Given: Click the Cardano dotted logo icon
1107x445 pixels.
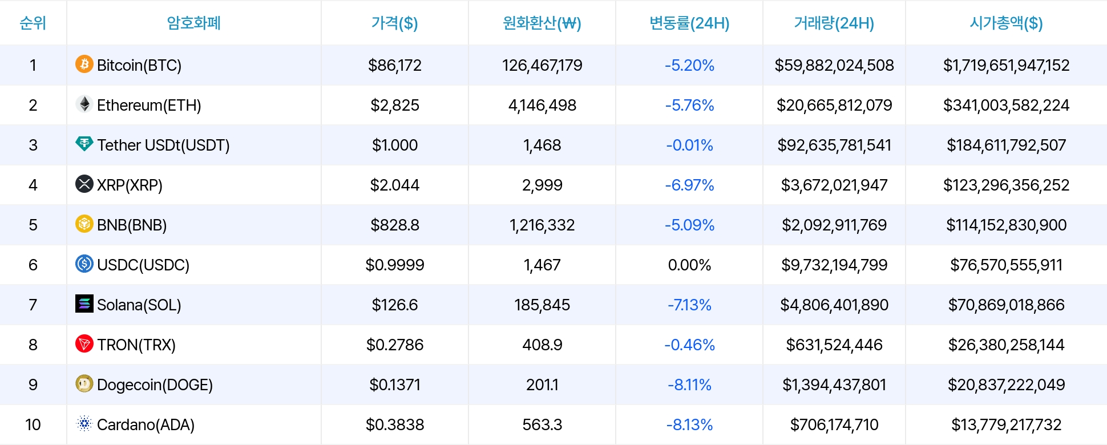Looking at the screenshot, I should click(84, 423).
